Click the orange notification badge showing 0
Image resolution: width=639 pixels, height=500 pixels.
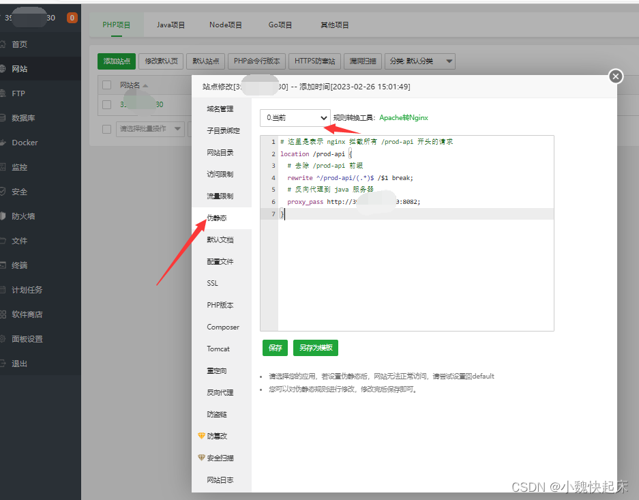tap(72, 18)
